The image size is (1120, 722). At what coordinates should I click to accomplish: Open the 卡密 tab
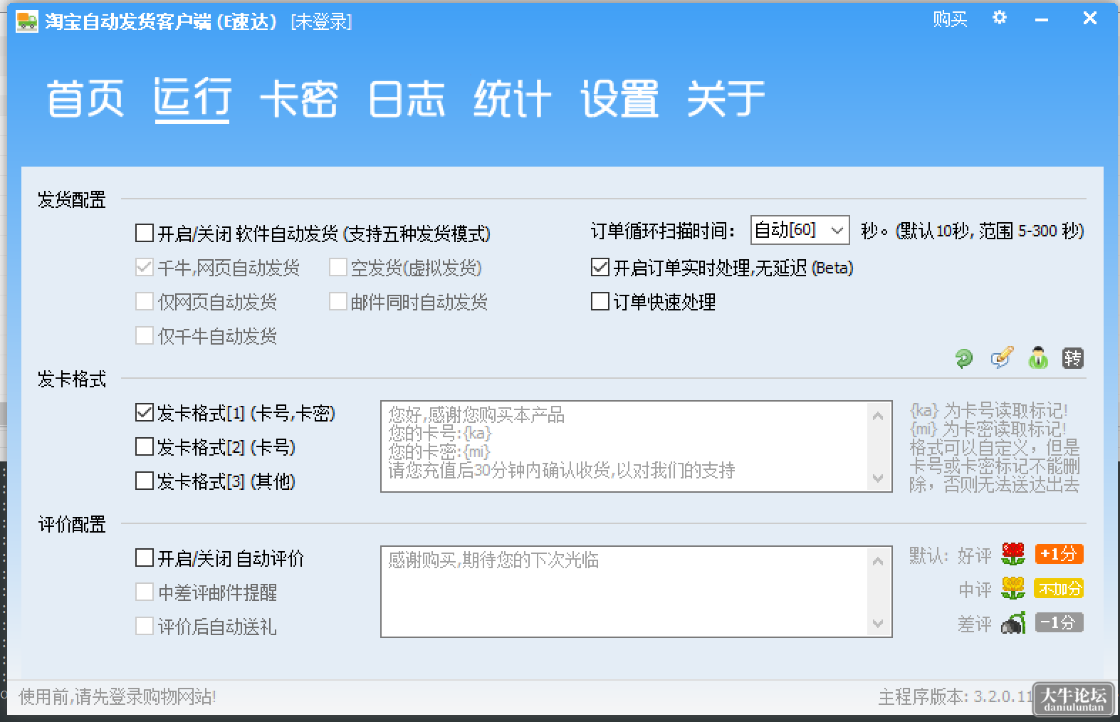[299, 98]
